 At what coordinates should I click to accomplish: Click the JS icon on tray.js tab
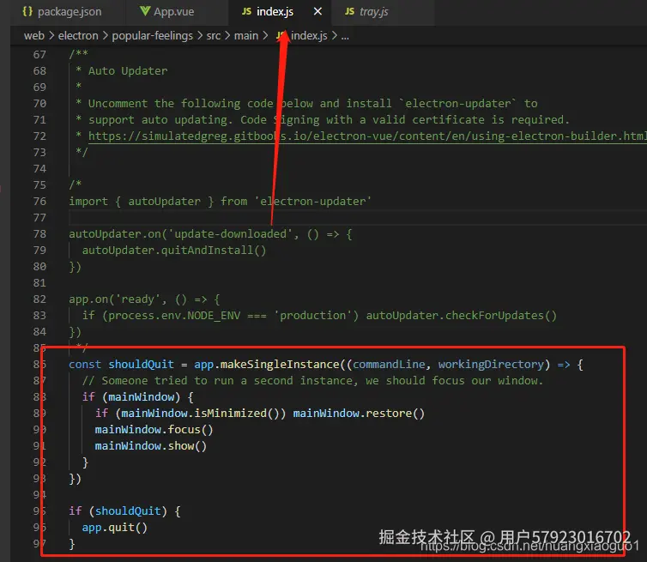(349, 11)
